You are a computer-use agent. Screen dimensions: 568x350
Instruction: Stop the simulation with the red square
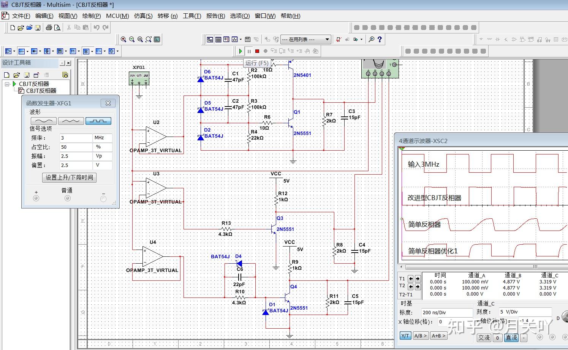[257, 51]
